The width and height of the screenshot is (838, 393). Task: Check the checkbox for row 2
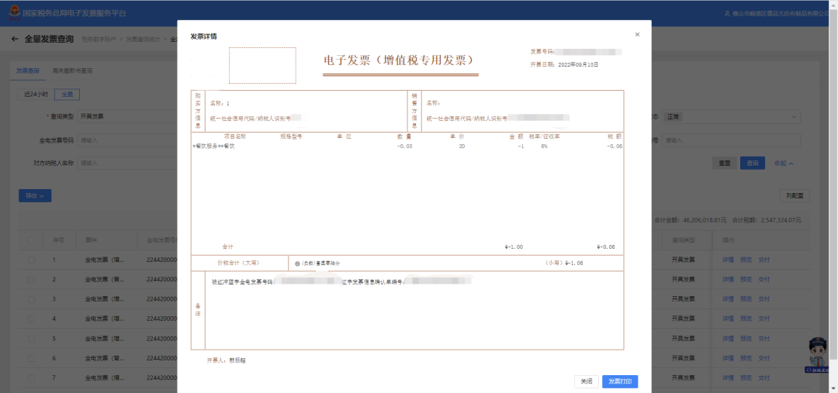pyautogui.click(x=32, y=279)
